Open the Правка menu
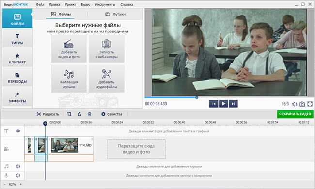Screen dimensions: 315x189 tap(54, 4)
